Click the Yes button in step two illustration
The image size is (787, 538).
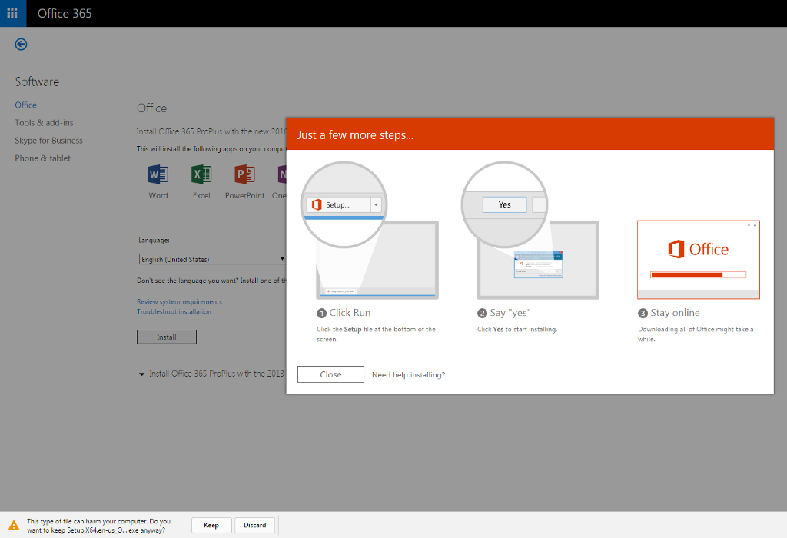504,204
